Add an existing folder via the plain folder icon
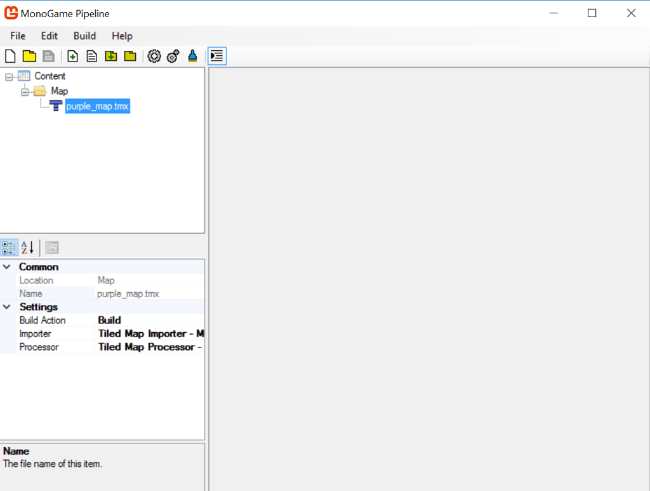Screen dimensions: 650x491 coord(130,57)
